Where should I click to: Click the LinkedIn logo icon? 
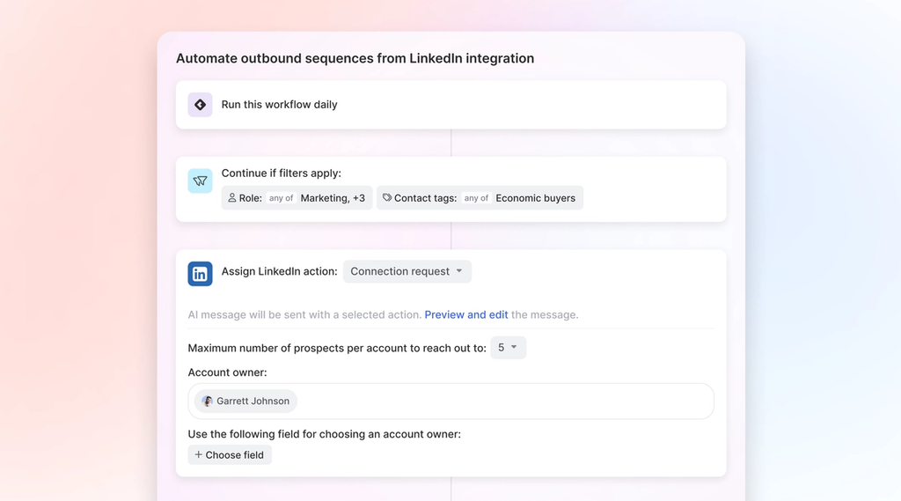point(200,274)
